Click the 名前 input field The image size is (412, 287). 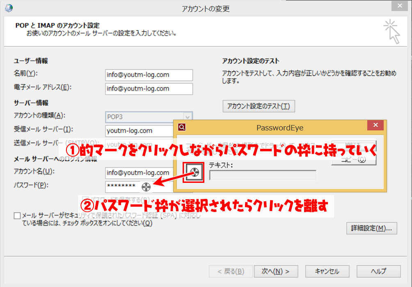click(x=149, y=75)
